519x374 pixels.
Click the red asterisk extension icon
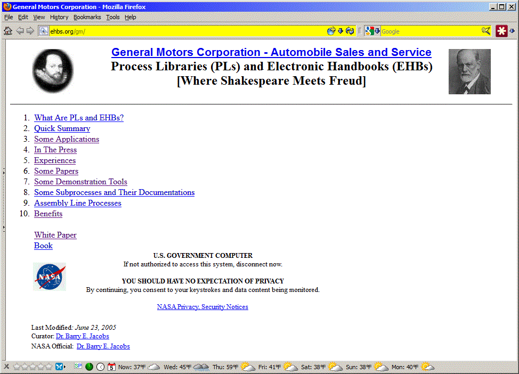501,31
